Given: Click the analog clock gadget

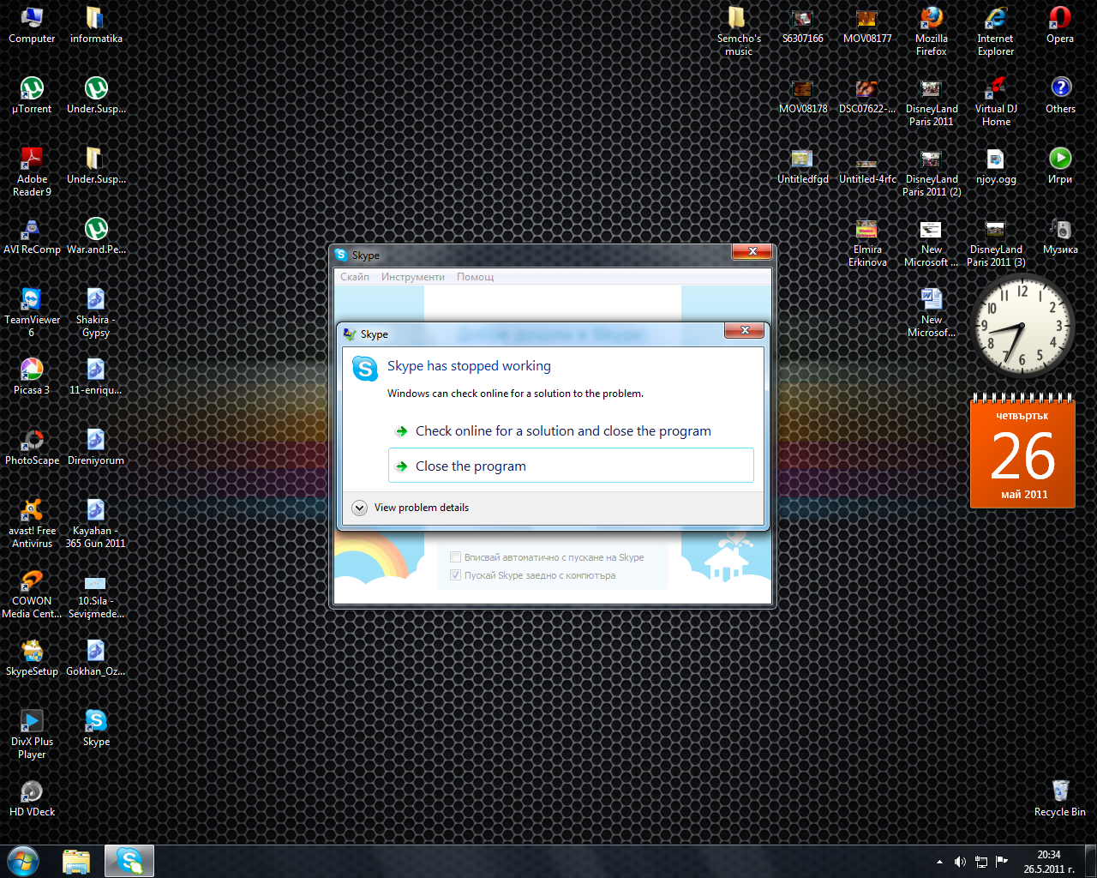Looking at the screenshot, I should pyautogui.click(x=1022, y=326).
